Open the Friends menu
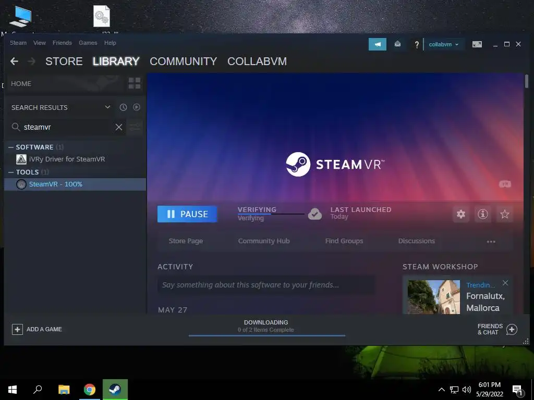The height and width of the screenshot is (400, 534). click(x=62, y=43)
